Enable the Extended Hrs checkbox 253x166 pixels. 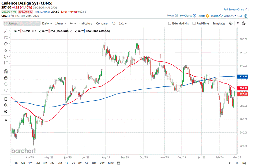click(170, 23)
